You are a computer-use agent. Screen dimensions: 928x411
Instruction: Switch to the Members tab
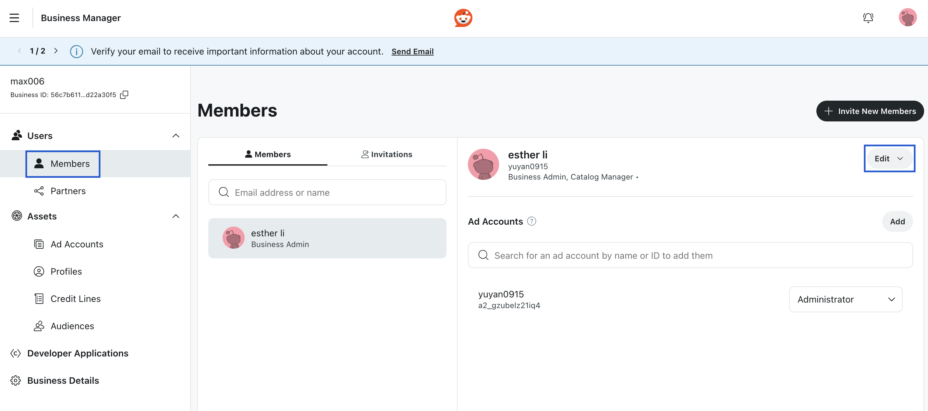pyautogui.click(x=268, y=154)
